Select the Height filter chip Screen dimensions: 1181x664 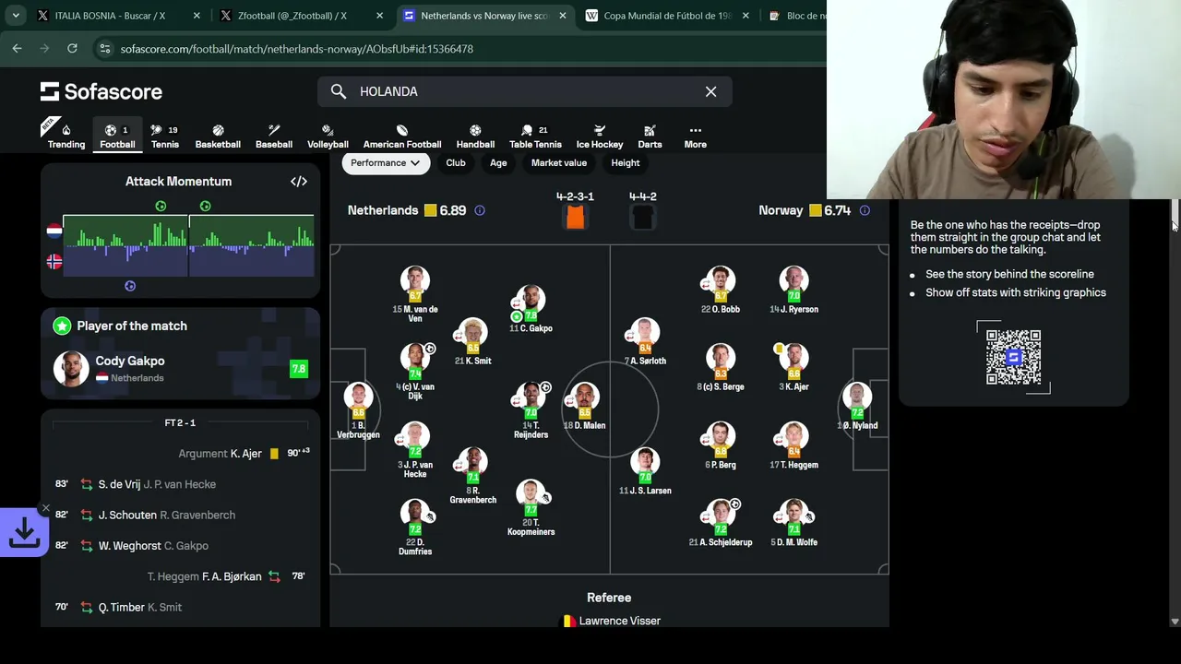coord(626,163)
